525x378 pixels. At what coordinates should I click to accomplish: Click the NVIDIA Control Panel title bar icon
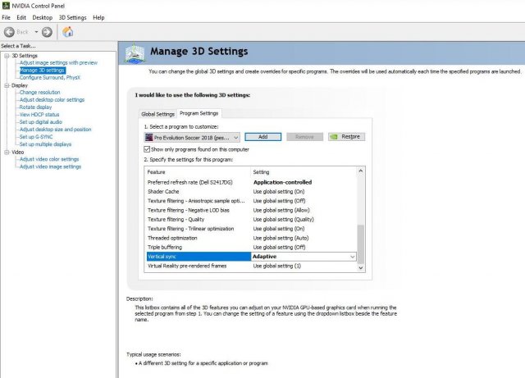coord(7,6)
